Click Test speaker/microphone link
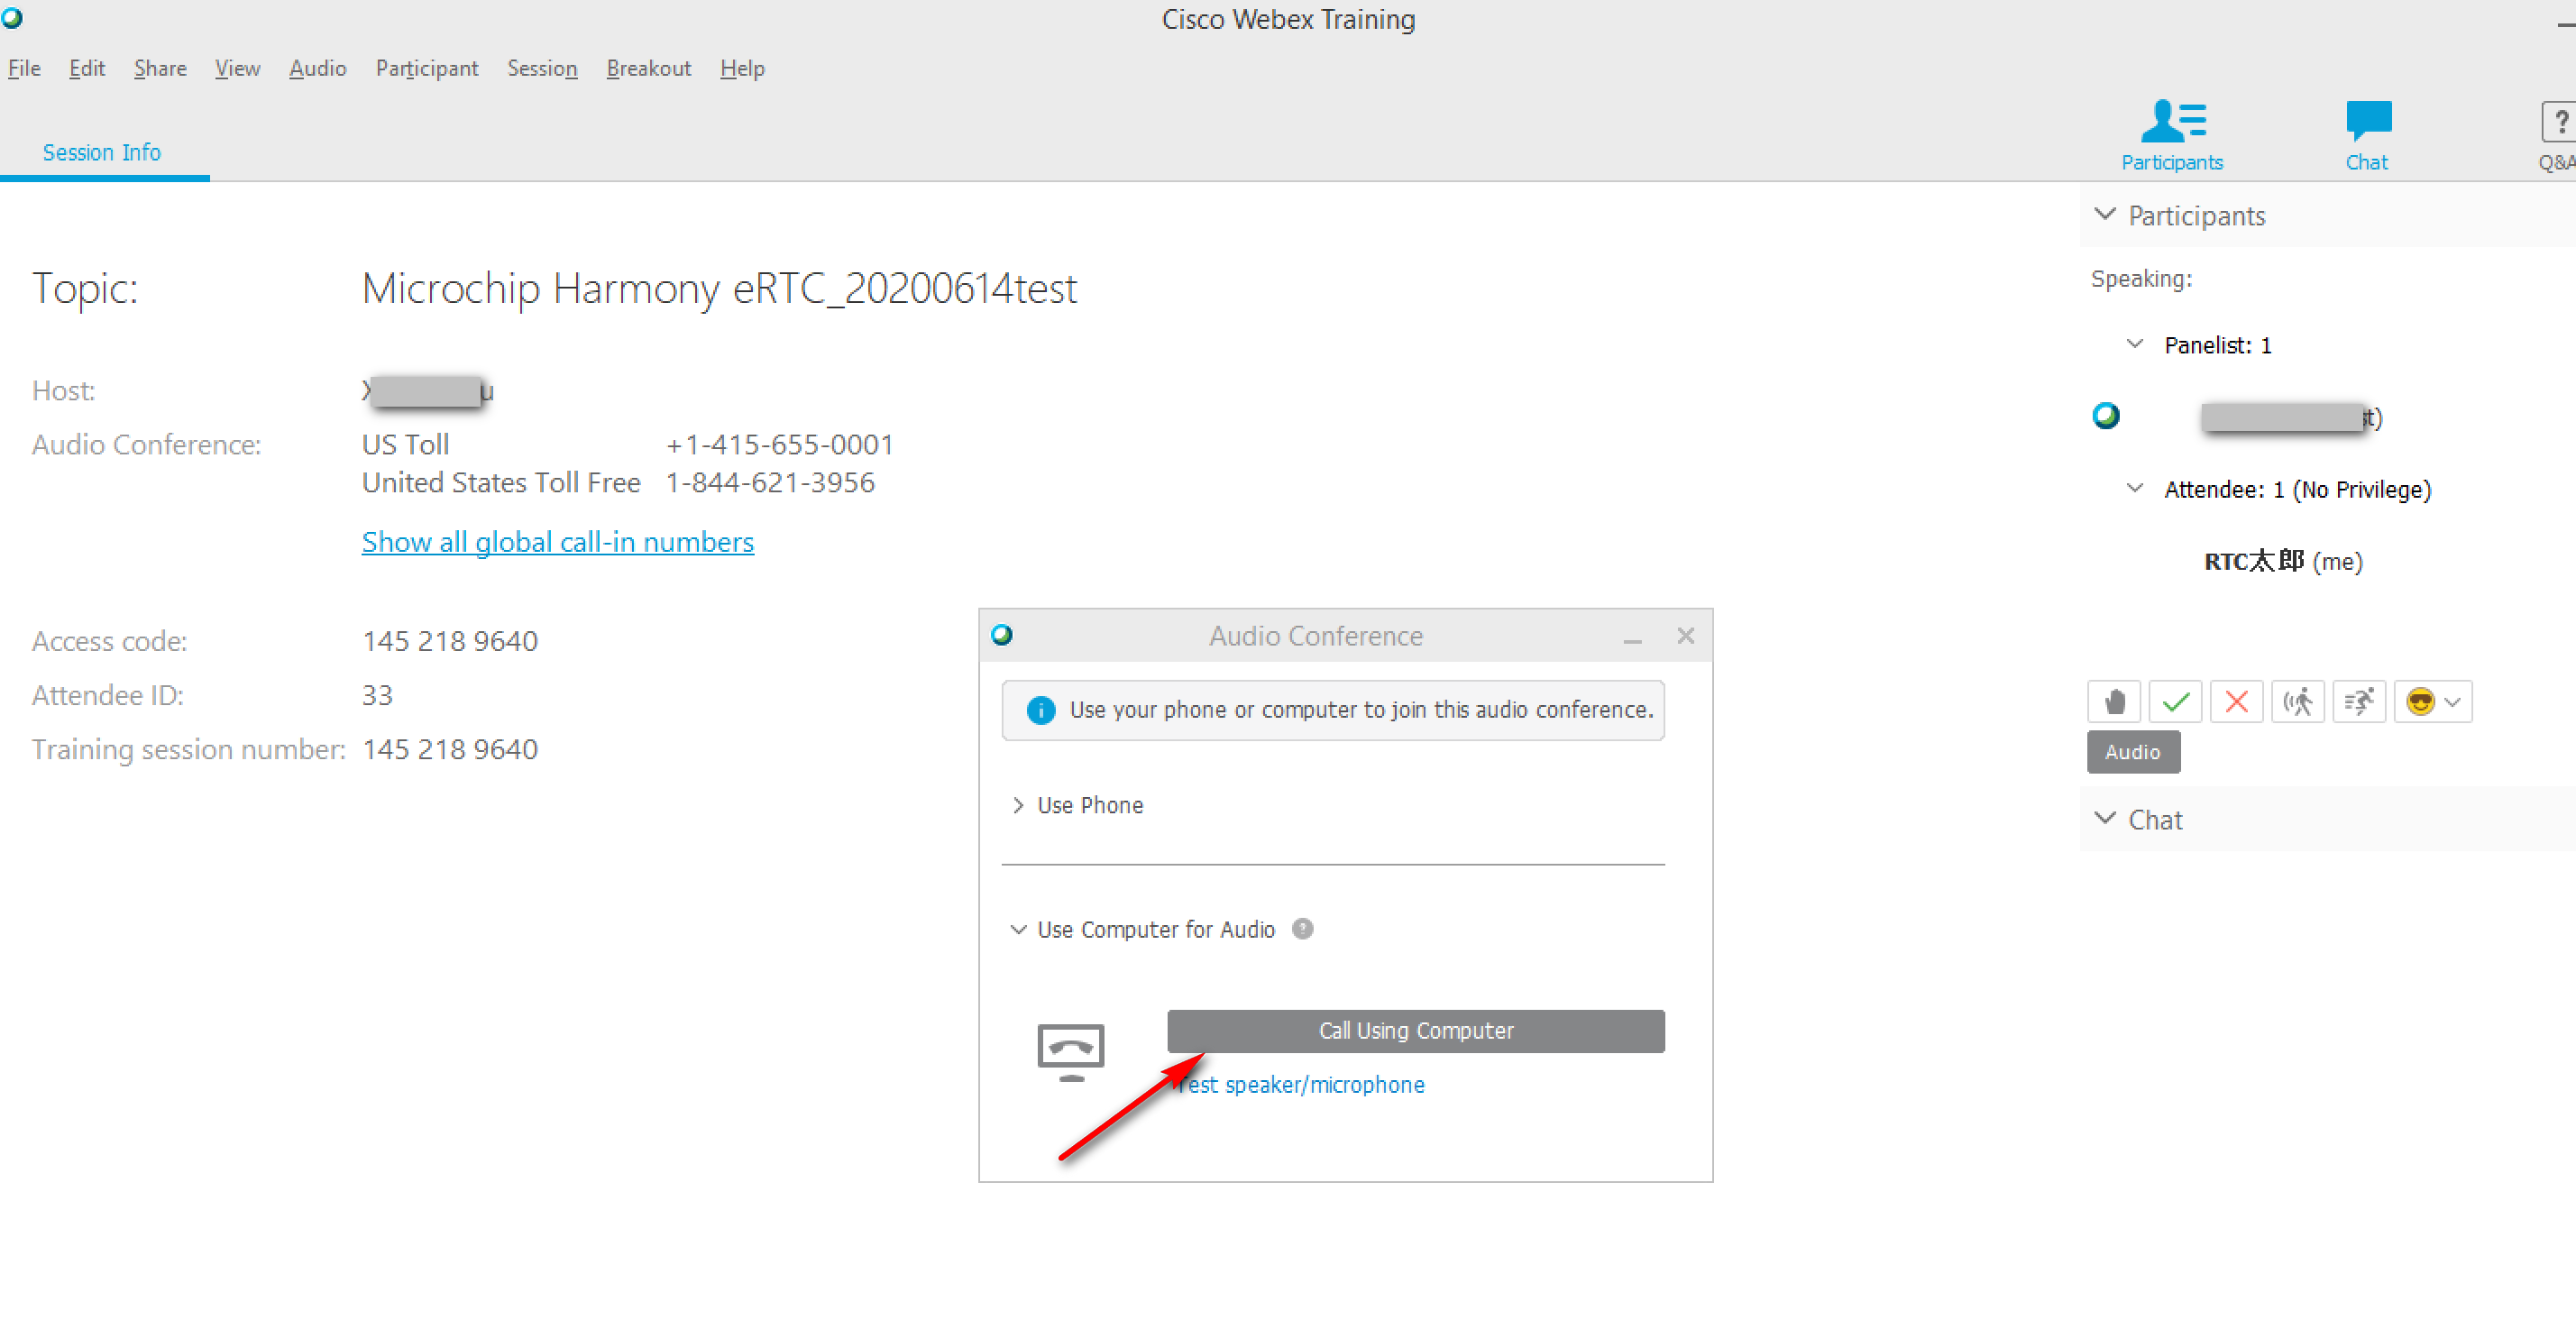This screenshot has width=2576, height=1320. point(1300,1084)
